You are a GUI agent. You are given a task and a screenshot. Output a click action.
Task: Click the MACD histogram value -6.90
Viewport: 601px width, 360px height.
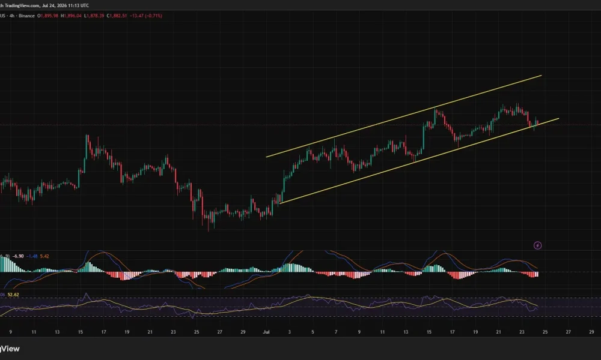pyautogui.click(x=18, y=256)
